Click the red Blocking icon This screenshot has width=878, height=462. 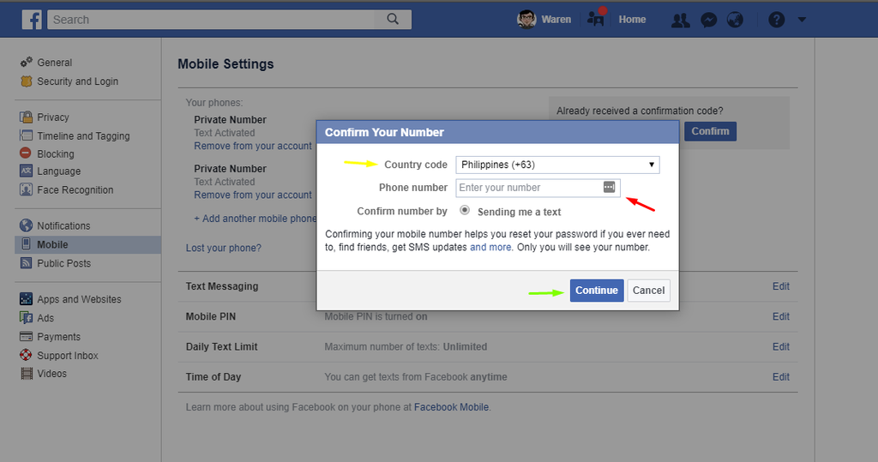pyautogui.click(x=26, y=153)
